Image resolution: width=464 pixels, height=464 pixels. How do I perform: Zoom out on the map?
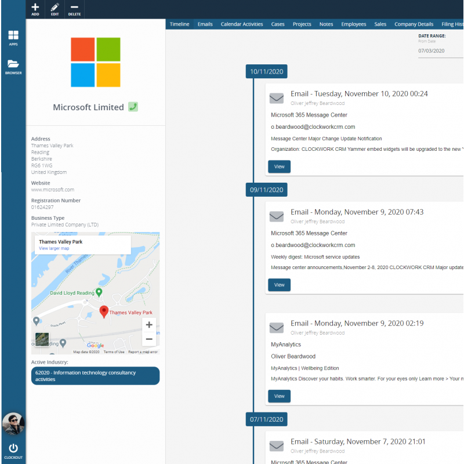click(x=149, y=339)
